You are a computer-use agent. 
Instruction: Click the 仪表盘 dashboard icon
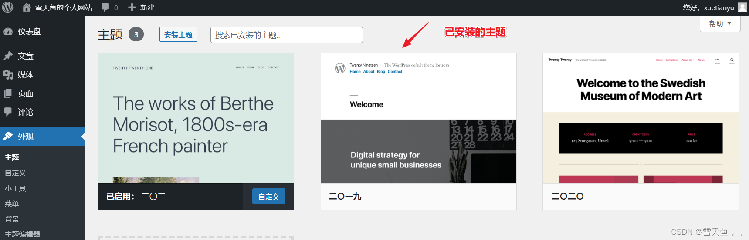(x=8, y=31)
